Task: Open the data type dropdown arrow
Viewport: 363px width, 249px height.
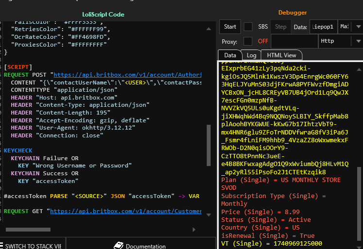Action: point(358,27)
